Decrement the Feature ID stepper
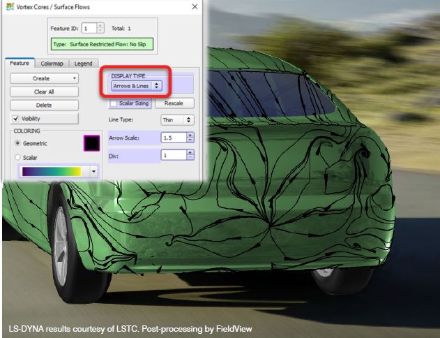Viewport: 440px width, 338px height. click(100, 31)
